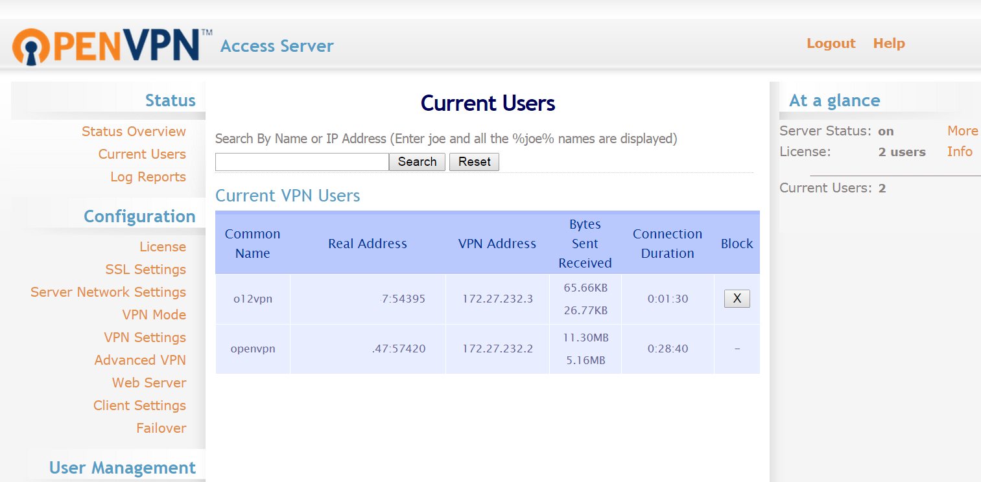Click the User Management section heading
The image size is (981, 482).
123,468
